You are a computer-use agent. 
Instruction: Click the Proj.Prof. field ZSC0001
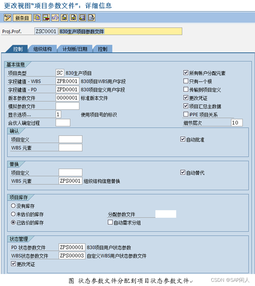(46, 31)
